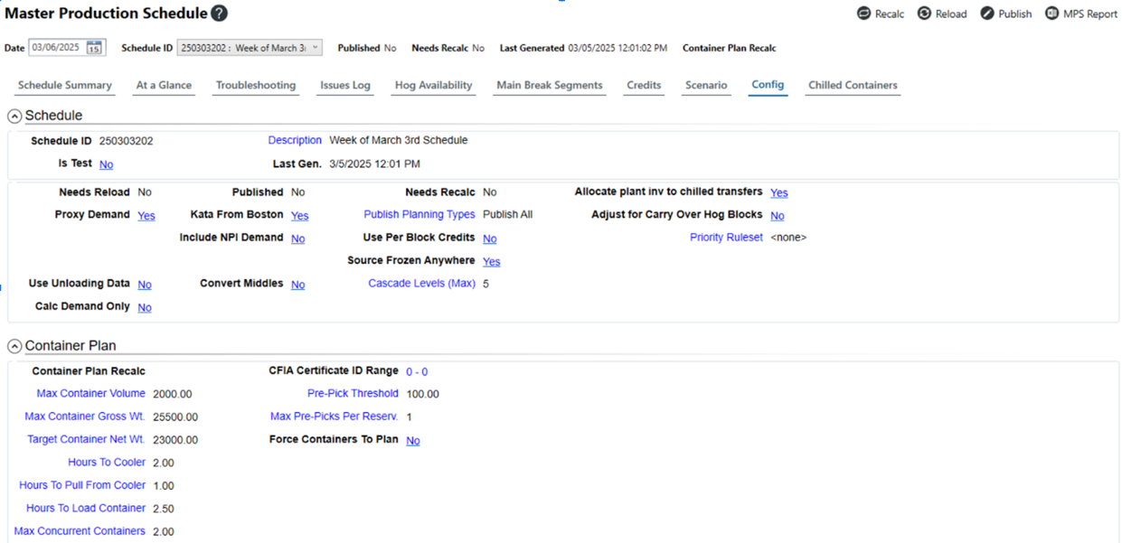Toggle Kata From Boston to No
1122x543 pixels.
298,215
